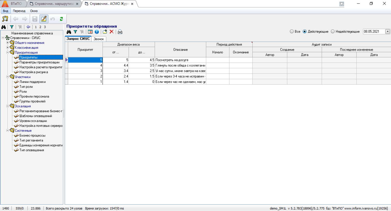This screenshot has width=391, height=211.
Task: Open Уровни эскалации tree item
Action: pyautogui.click(x=33, y=121)
